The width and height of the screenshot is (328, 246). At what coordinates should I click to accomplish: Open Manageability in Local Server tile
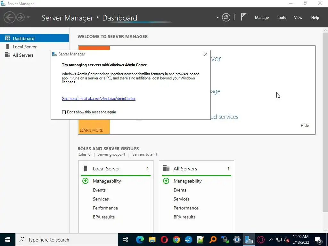107,181
